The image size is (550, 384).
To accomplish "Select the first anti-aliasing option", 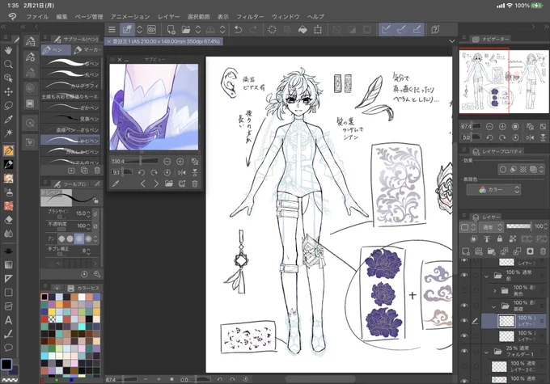I will point(61,238).
